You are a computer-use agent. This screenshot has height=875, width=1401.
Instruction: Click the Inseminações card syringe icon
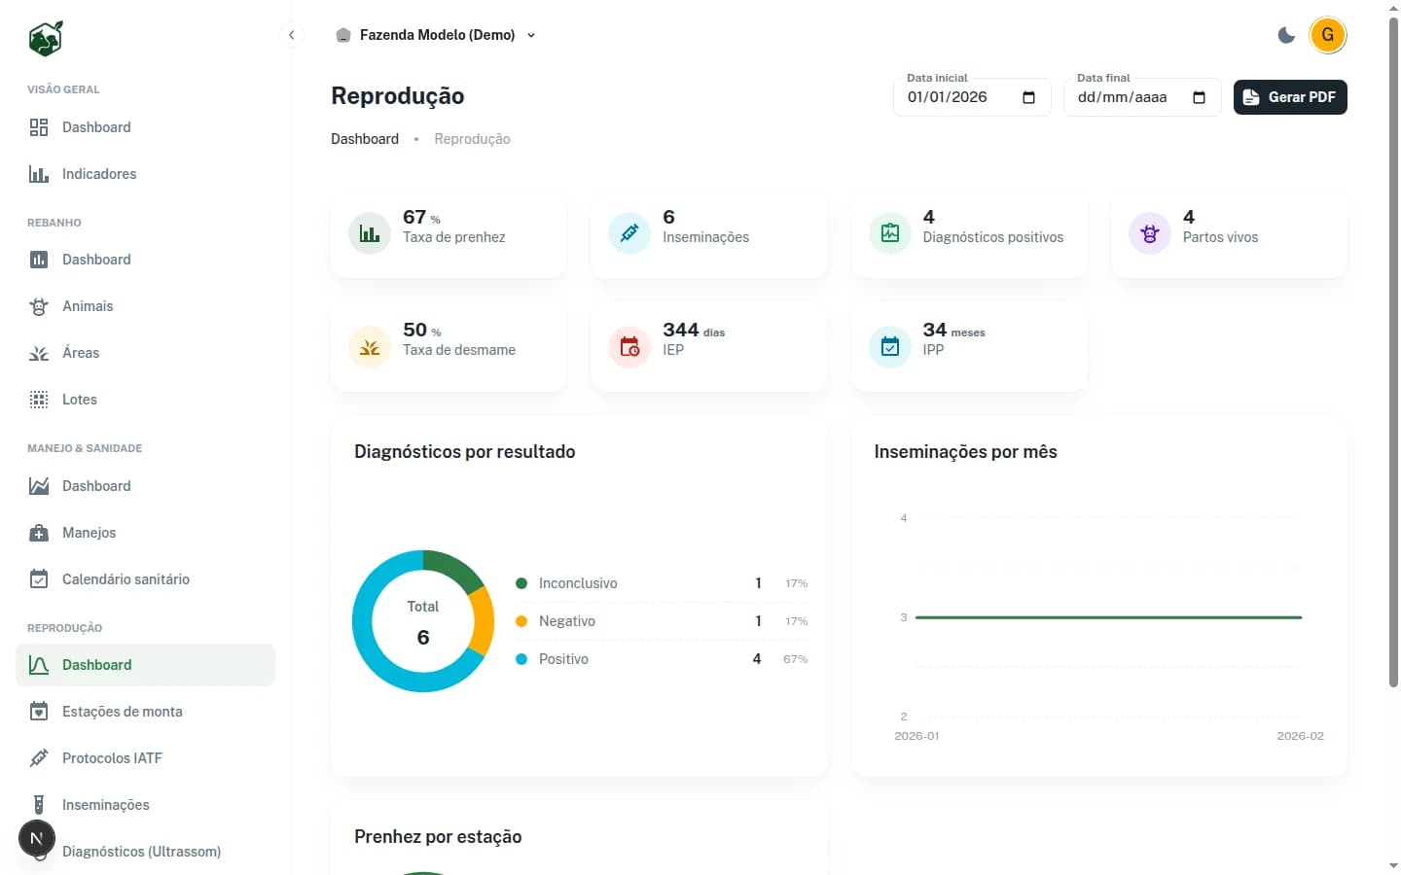[x=629, y=233]
